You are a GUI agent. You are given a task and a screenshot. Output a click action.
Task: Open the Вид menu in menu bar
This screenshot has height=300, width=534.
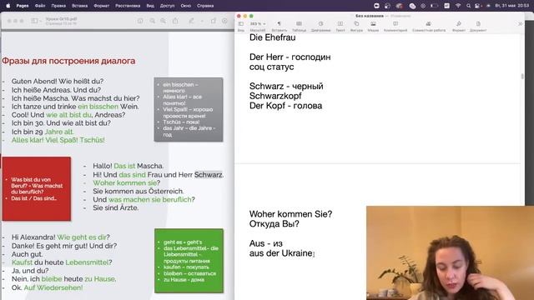150,6
